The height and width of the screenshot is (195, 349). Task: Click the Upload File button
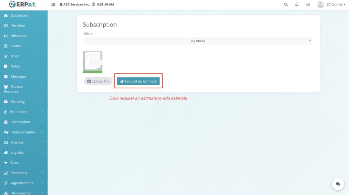(x=98, y=81)
